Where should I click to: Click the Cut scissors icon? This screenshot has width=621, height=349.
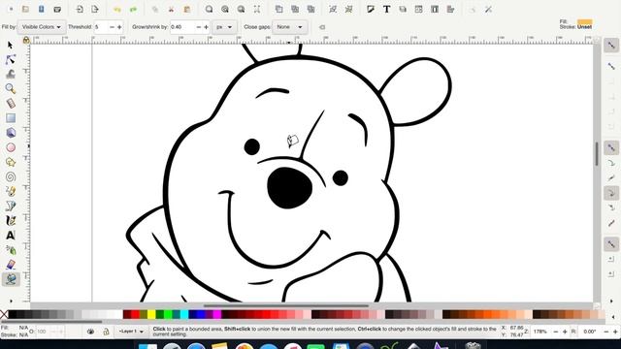171,9
